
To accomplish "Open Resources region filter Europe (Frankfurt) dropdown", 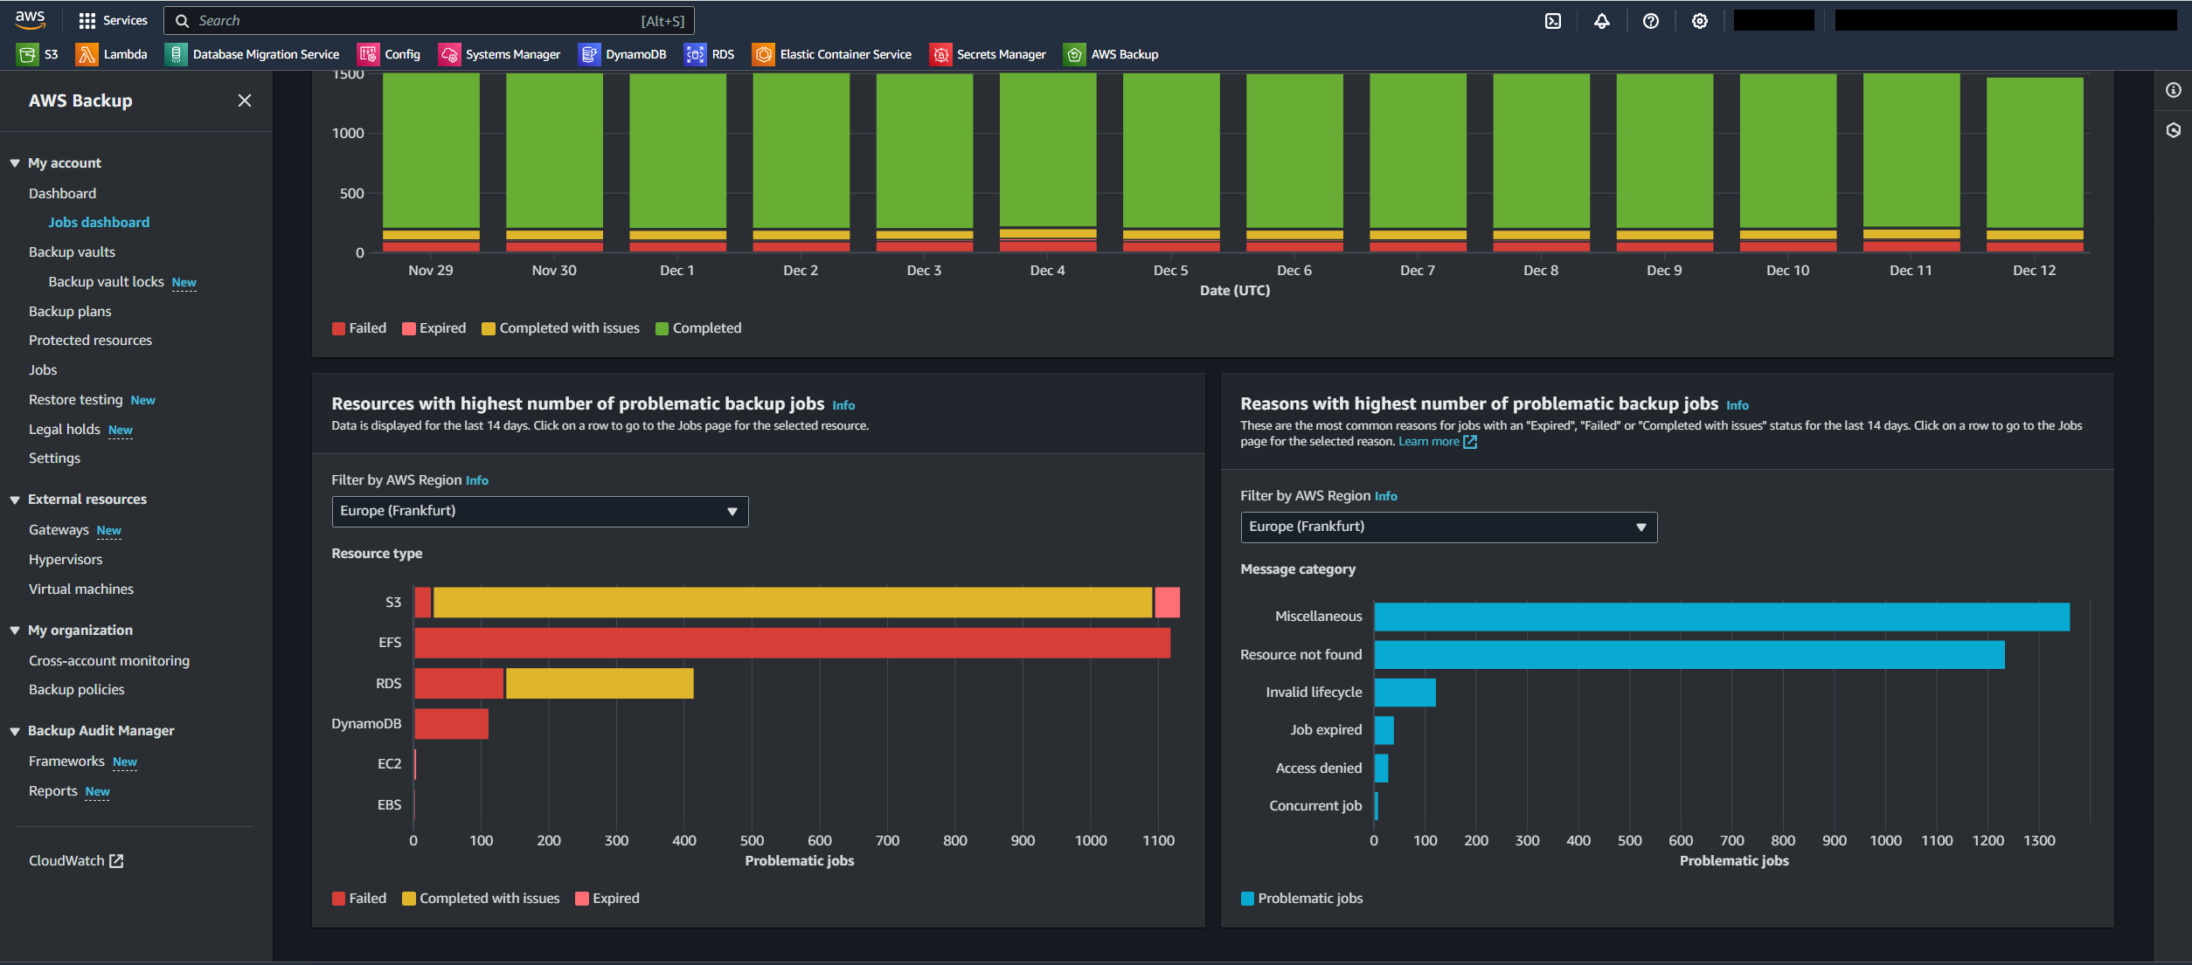I will point(539,511).
